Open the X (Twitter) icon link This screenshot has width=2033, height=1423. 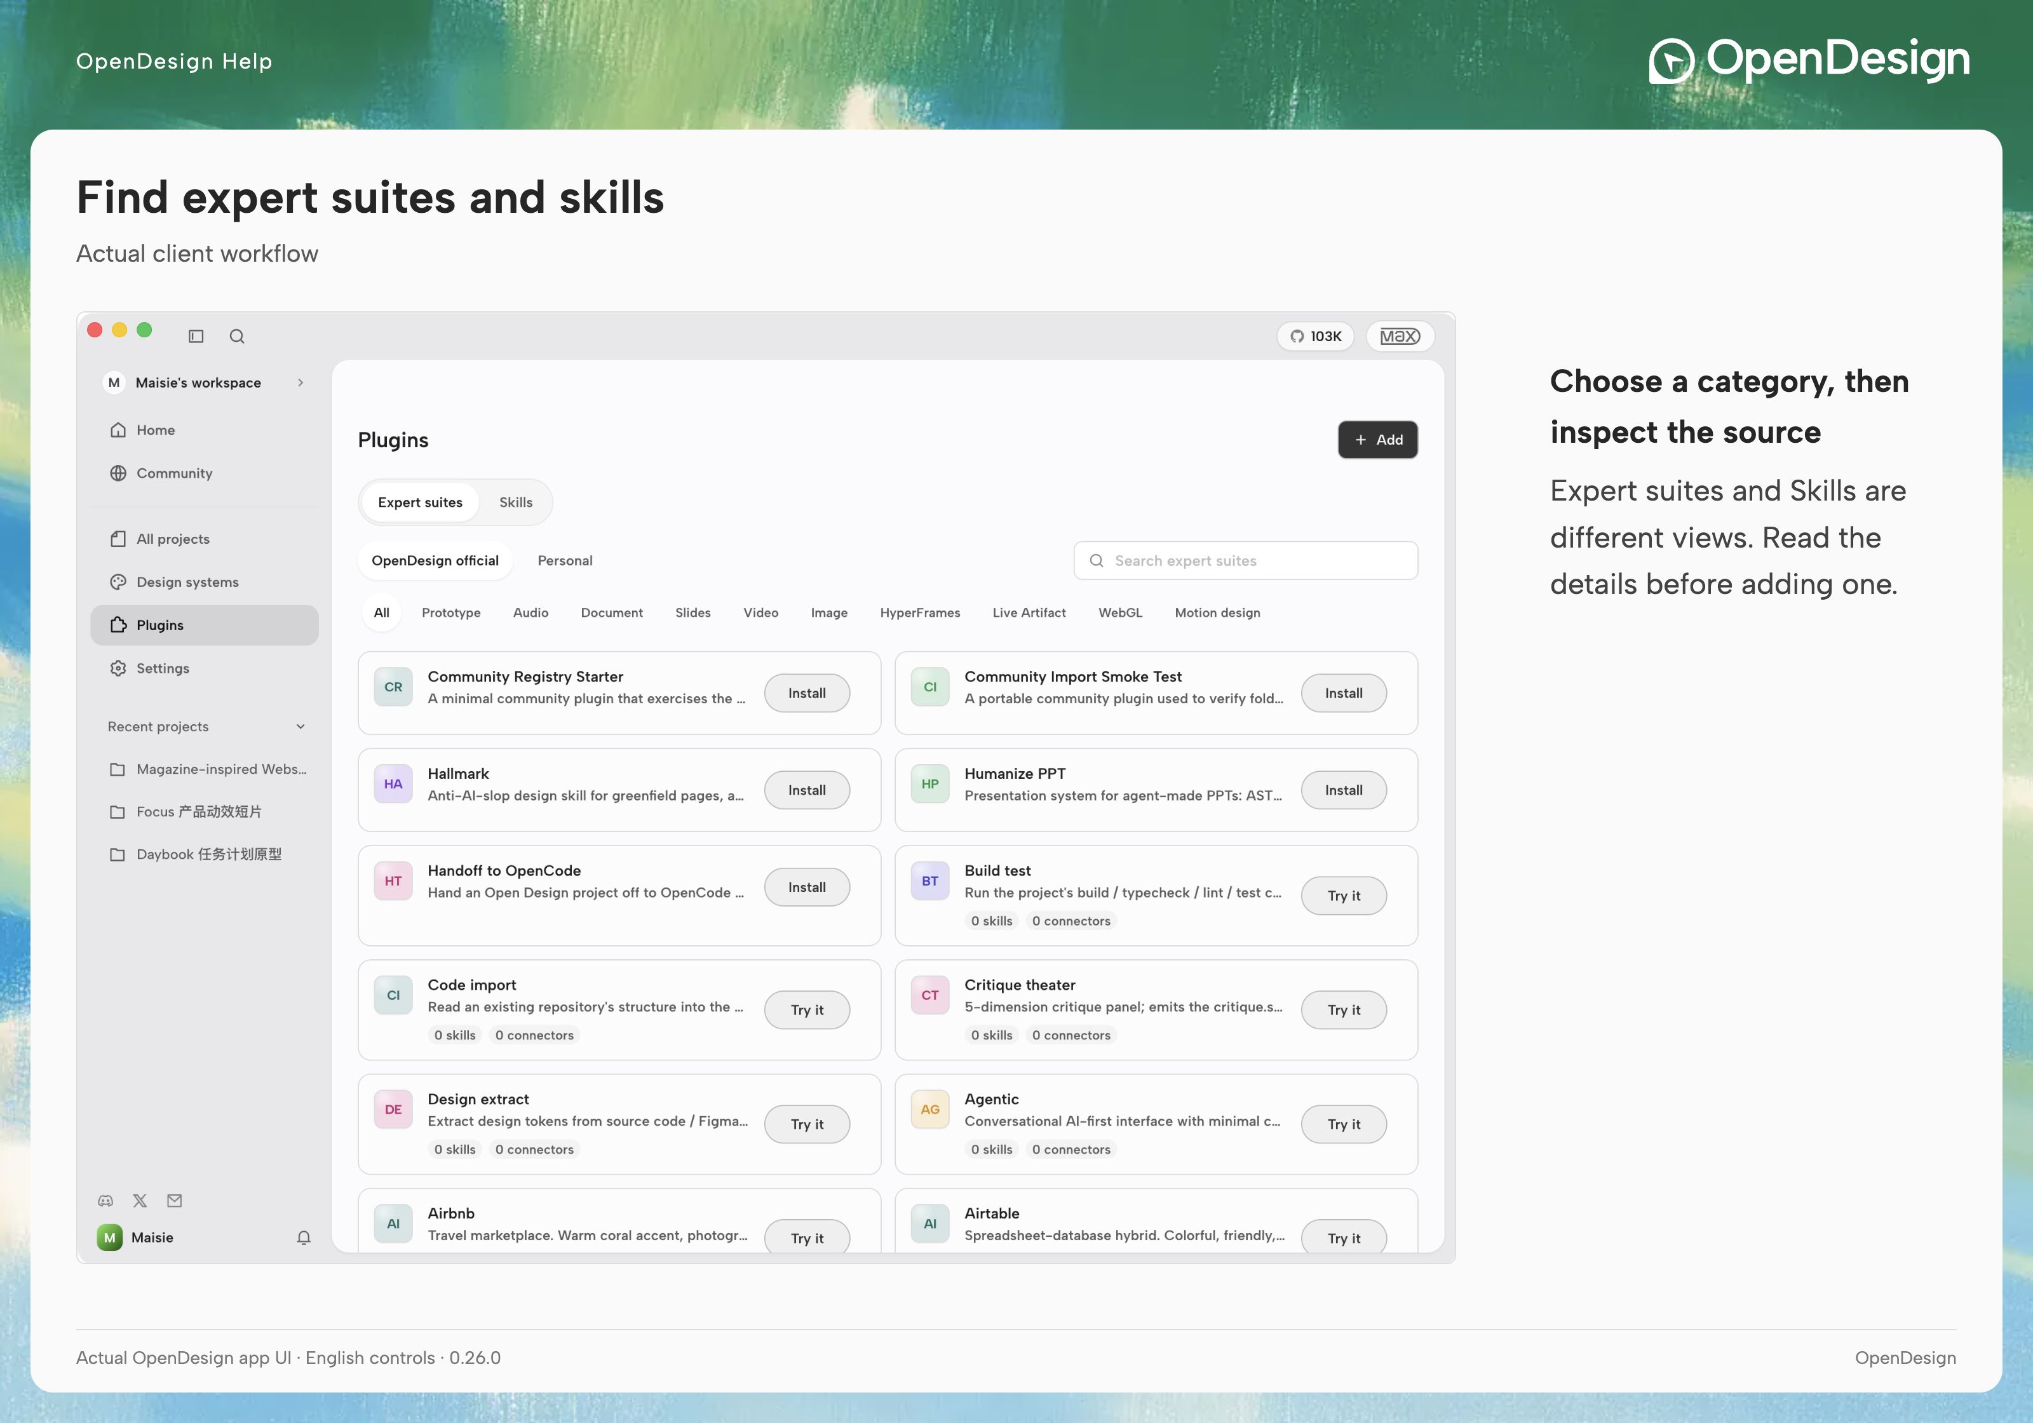point(140,1201)
